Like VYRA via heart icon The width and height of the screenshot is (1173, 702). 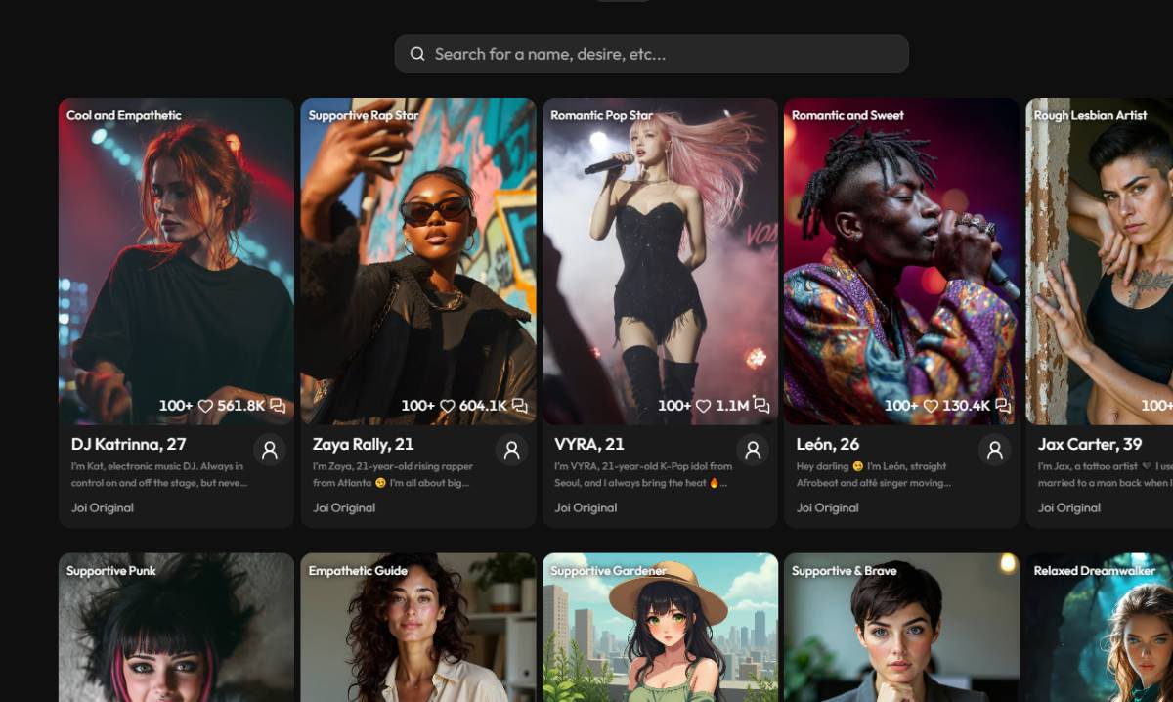pyautogui.click(x=703, y=405)
